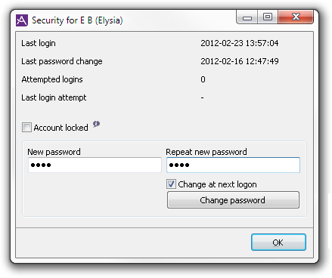Image resolution: width=332 pixels, height=278 pixels.
Task: Click the Last login attempt label
Action: (54, 97)
